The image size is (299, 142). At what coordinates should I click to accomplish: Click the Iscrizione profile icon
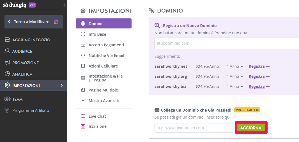tap(83, 126)
